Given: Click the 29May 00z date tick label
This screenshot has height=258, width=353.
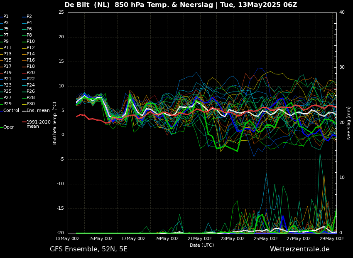Looking at the screenshot, I should coord(332,239).
